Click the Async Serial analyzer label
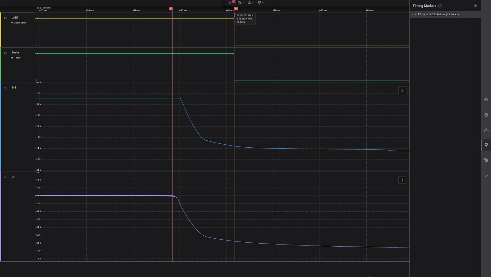491x277 pixels. point(20,23)
